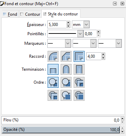Image resolution: width=126 pixels, height=136 pixels.
Task: Select the miter join Raccord icon
Action: click(79, 56)
